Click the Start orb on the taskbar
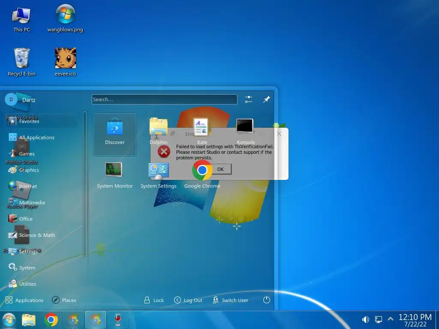 (x=9, y=320)
